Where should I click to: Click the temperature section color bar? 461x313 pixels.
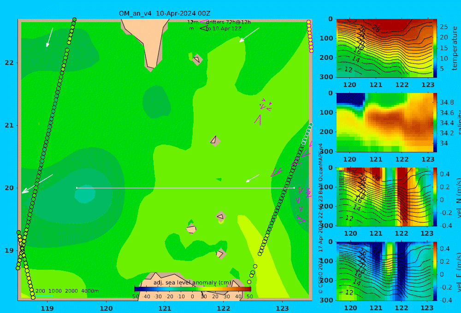435,48
